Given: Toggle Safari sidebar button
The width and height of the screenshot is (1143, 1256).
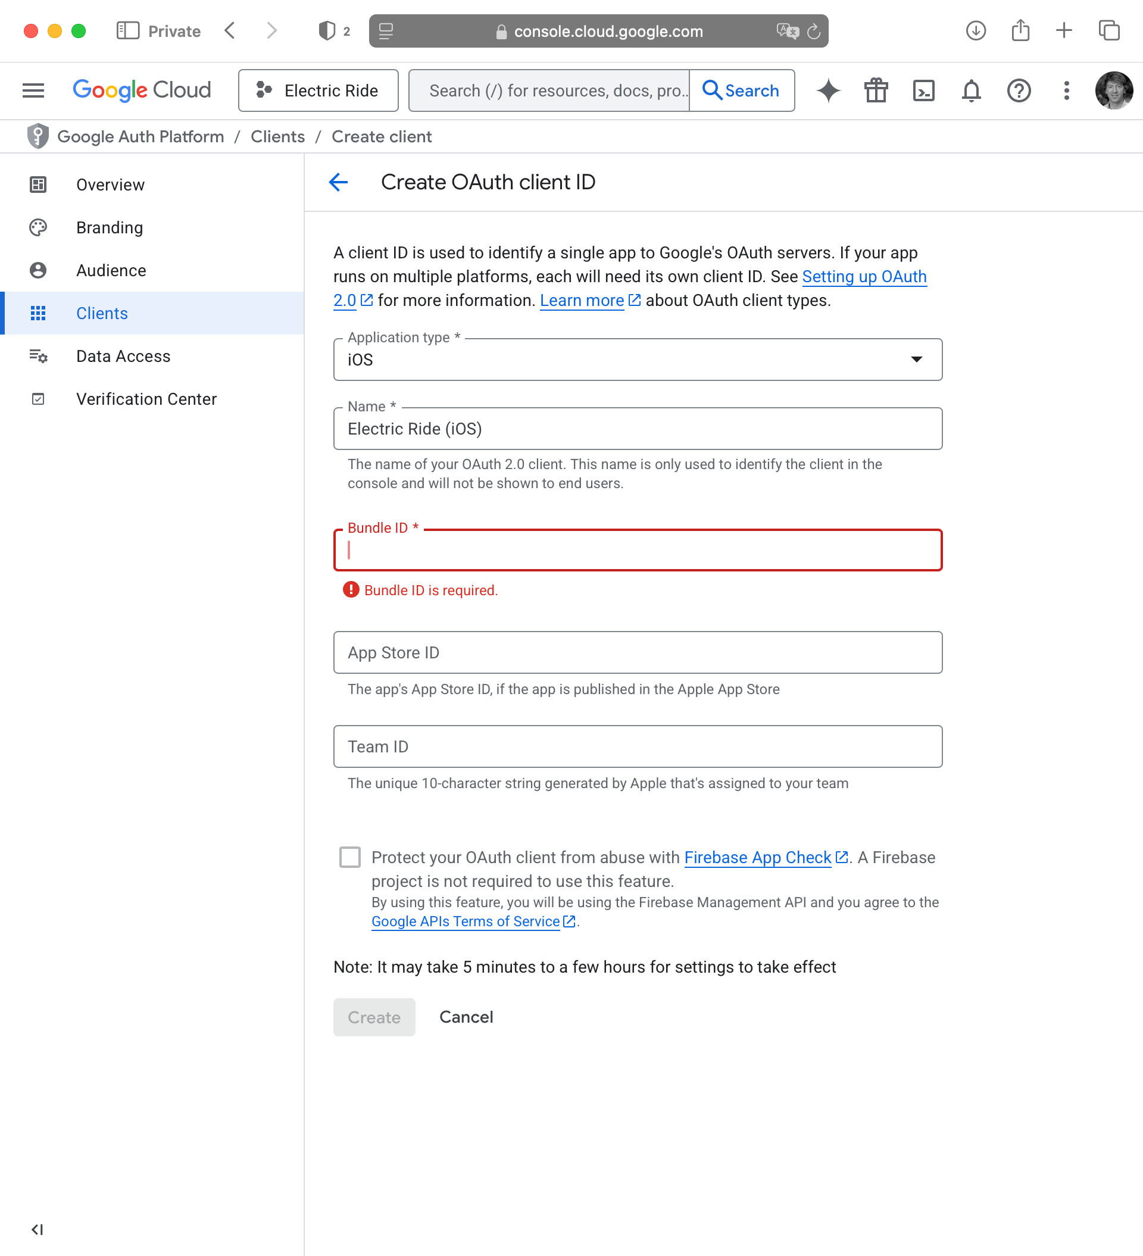Looking at the screenshot, I should pyautogui.click(x=128, y=30).
